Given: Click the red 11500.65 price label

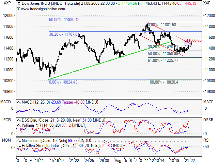Looking at the screenshot, I should [x=194, y=40].
